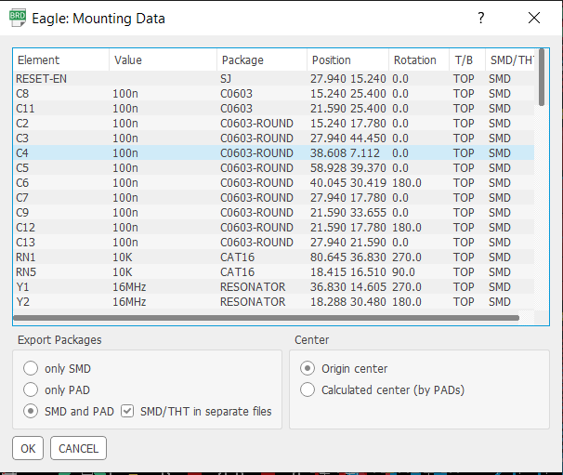Select the only PAD option
The width and height of the screenshot is (563, 475).
coord(32,389)
